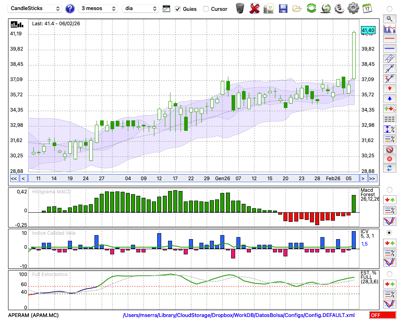Expand the dia interval dropdown

pyautogui.click(x=141, y=8)
